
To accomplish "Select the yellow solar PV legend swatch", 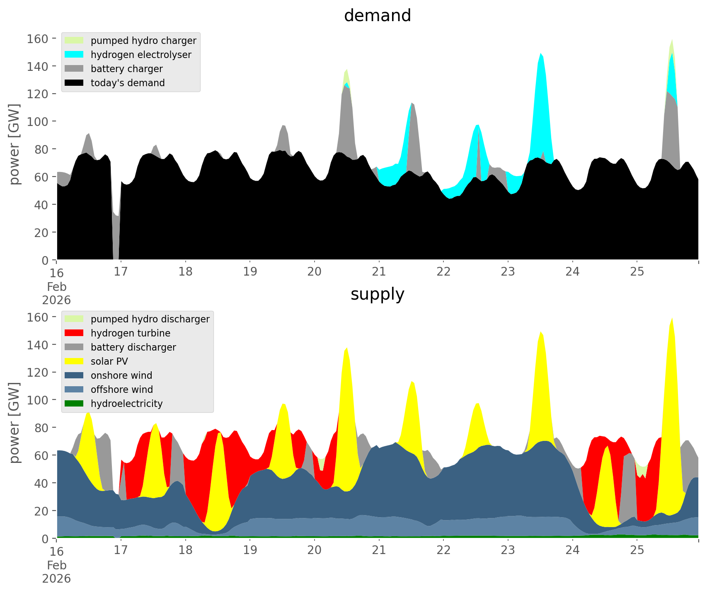I will point(74,361).
